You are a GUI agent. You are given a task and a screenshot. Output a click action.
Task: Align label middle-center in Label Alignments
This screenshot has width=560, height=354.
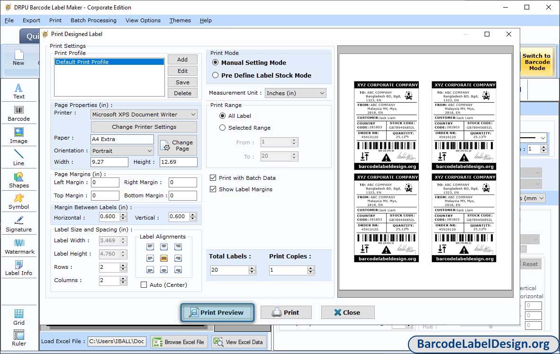(164, 258)
